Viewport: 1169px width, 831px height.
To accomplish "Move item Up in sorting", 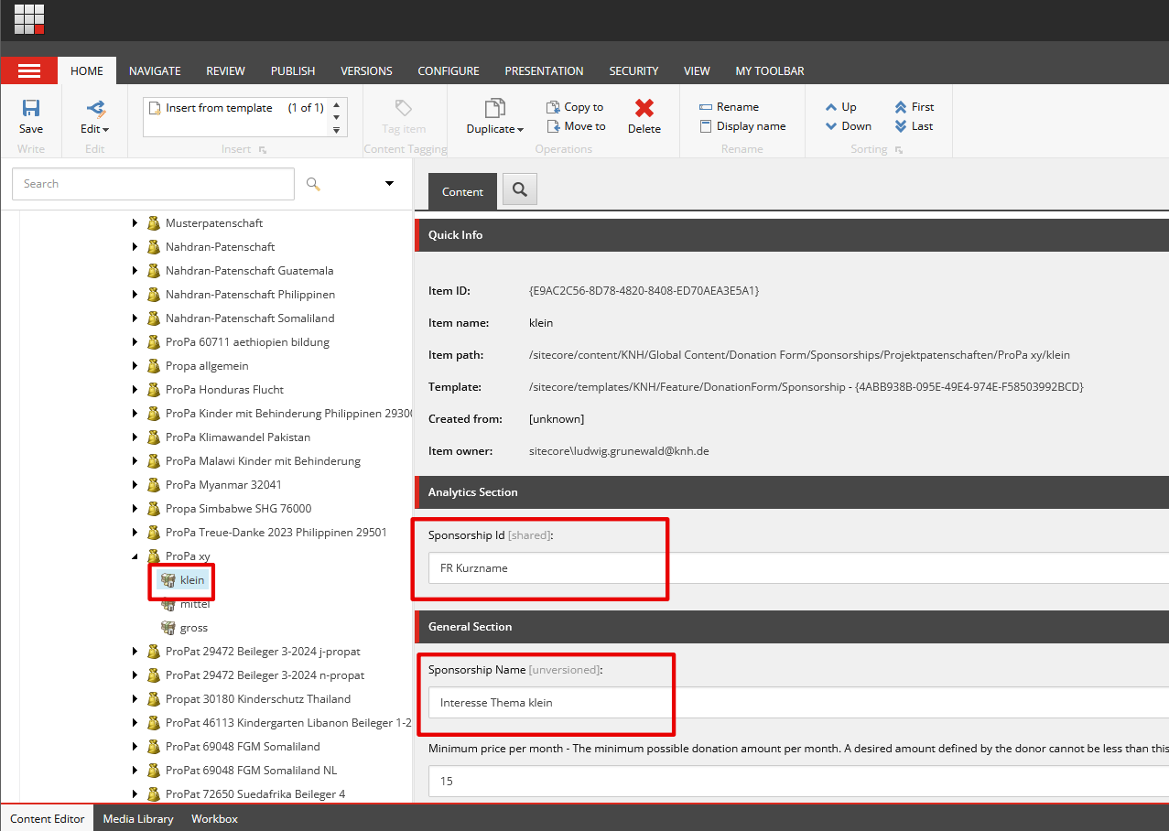I will (x=840, y=107).
